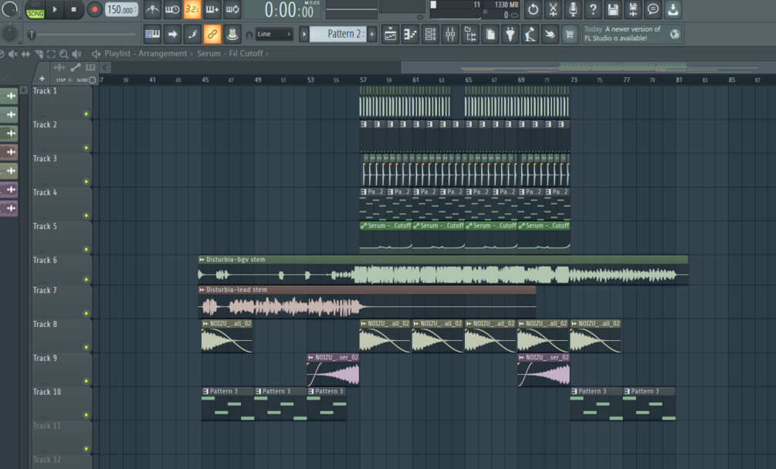Toggle the metronome icon

[152, 9]
